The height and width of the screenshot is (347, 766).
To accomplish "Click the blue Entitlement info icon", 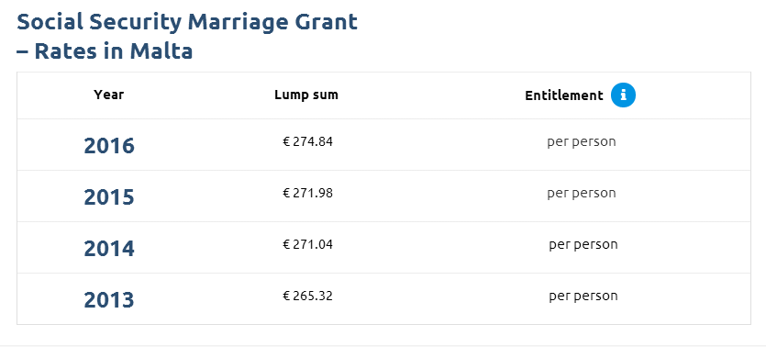I will [x=623, y=95].
